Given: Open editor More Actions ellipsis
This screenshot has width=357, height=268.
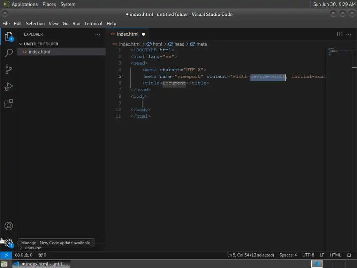Looking at the screenshot, I should tap(349, 34).
